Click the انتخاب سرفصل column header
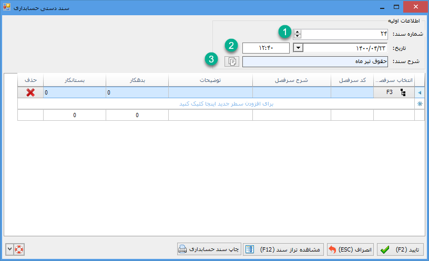This screenshot has height=261, width=429. [x=394, y=80]
